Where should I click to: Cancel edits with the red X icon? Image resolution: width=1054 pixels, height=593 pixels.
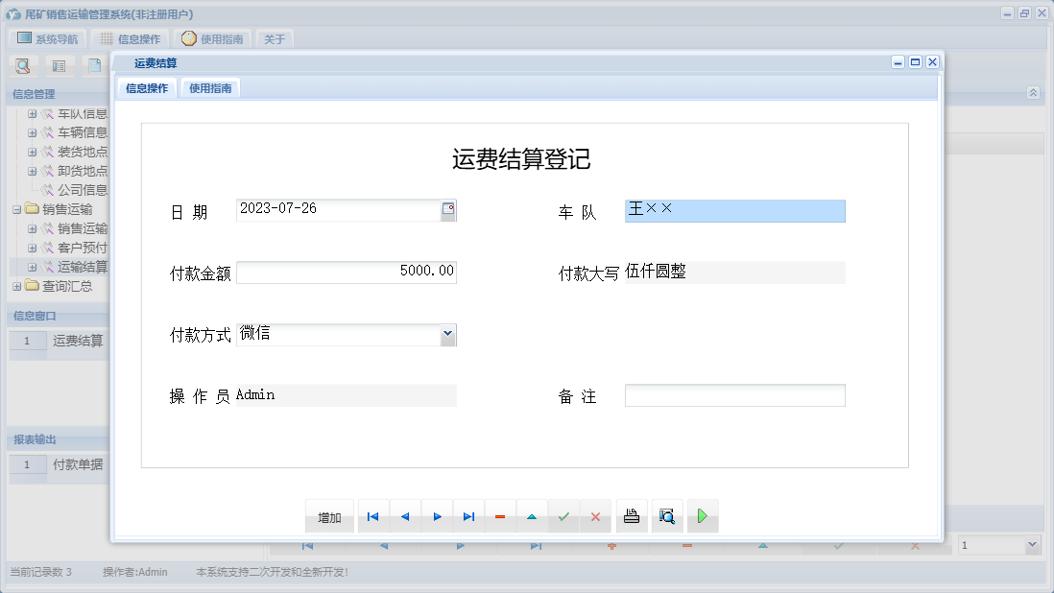click(595, 516)
